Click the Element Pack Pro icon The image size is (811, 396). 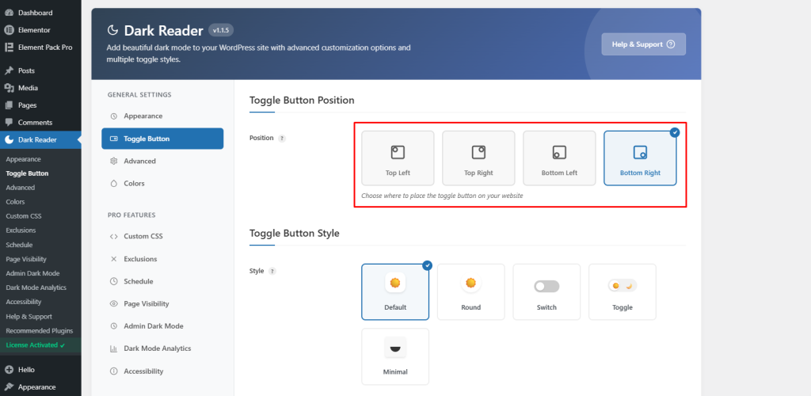(9, 47)
